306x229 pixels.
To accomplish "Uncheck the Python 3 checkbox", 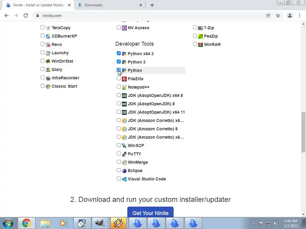I will (119, 62).
